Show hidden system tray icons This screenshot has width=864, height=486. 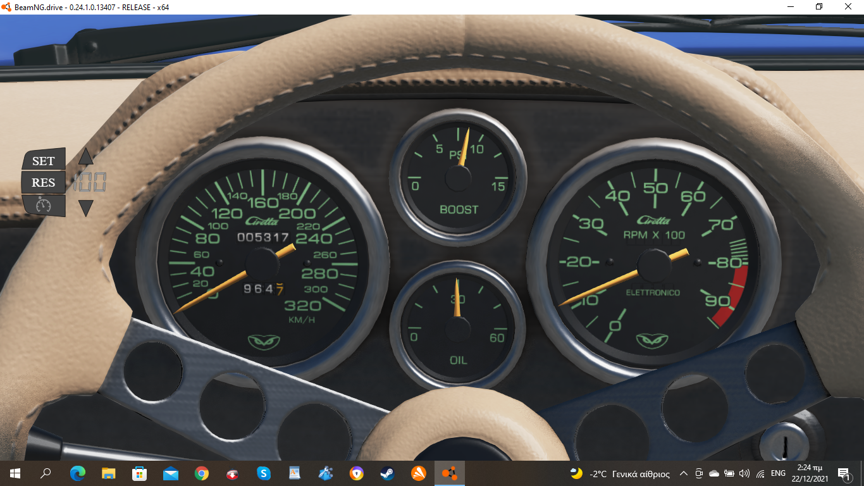point(684,473)
